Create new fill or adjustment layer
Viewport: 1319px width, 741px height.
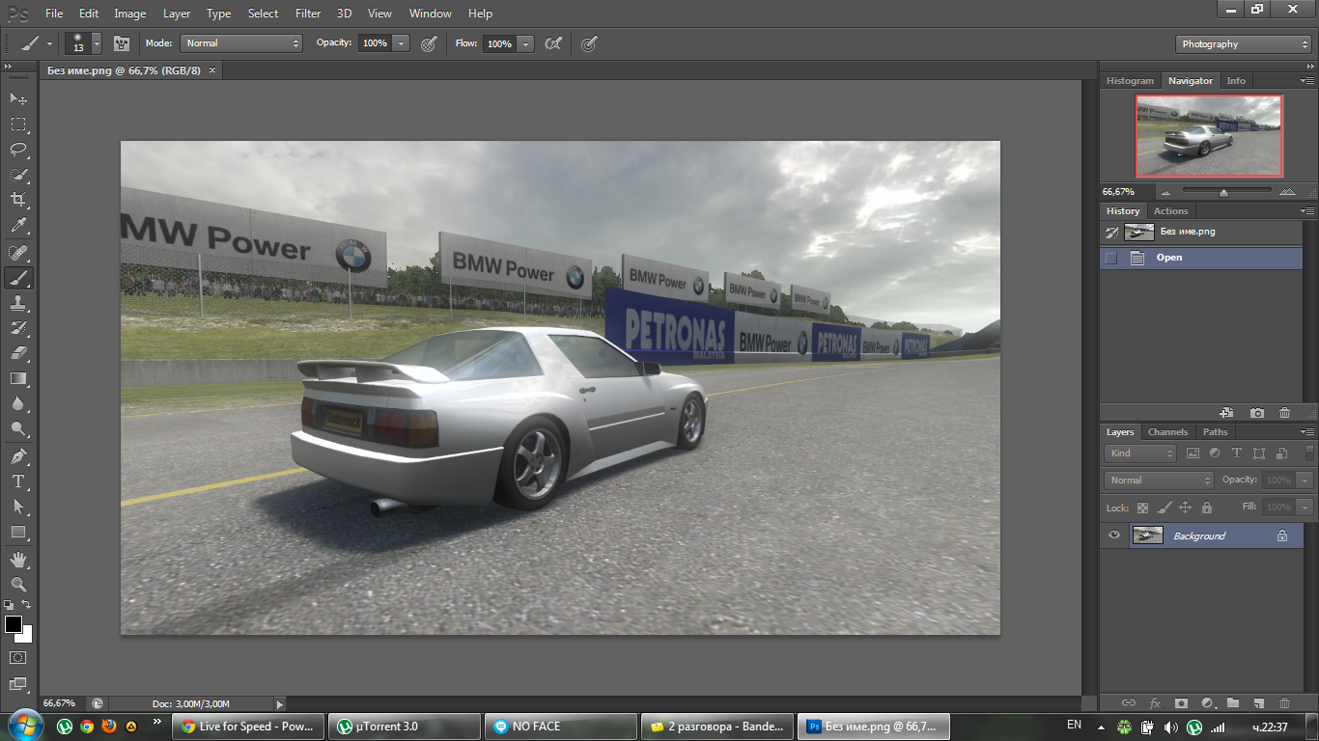coord(1207,703)
